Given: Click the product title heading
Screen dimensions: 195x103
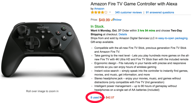Looking at the screenshot, I should click(x=134, y=4).
